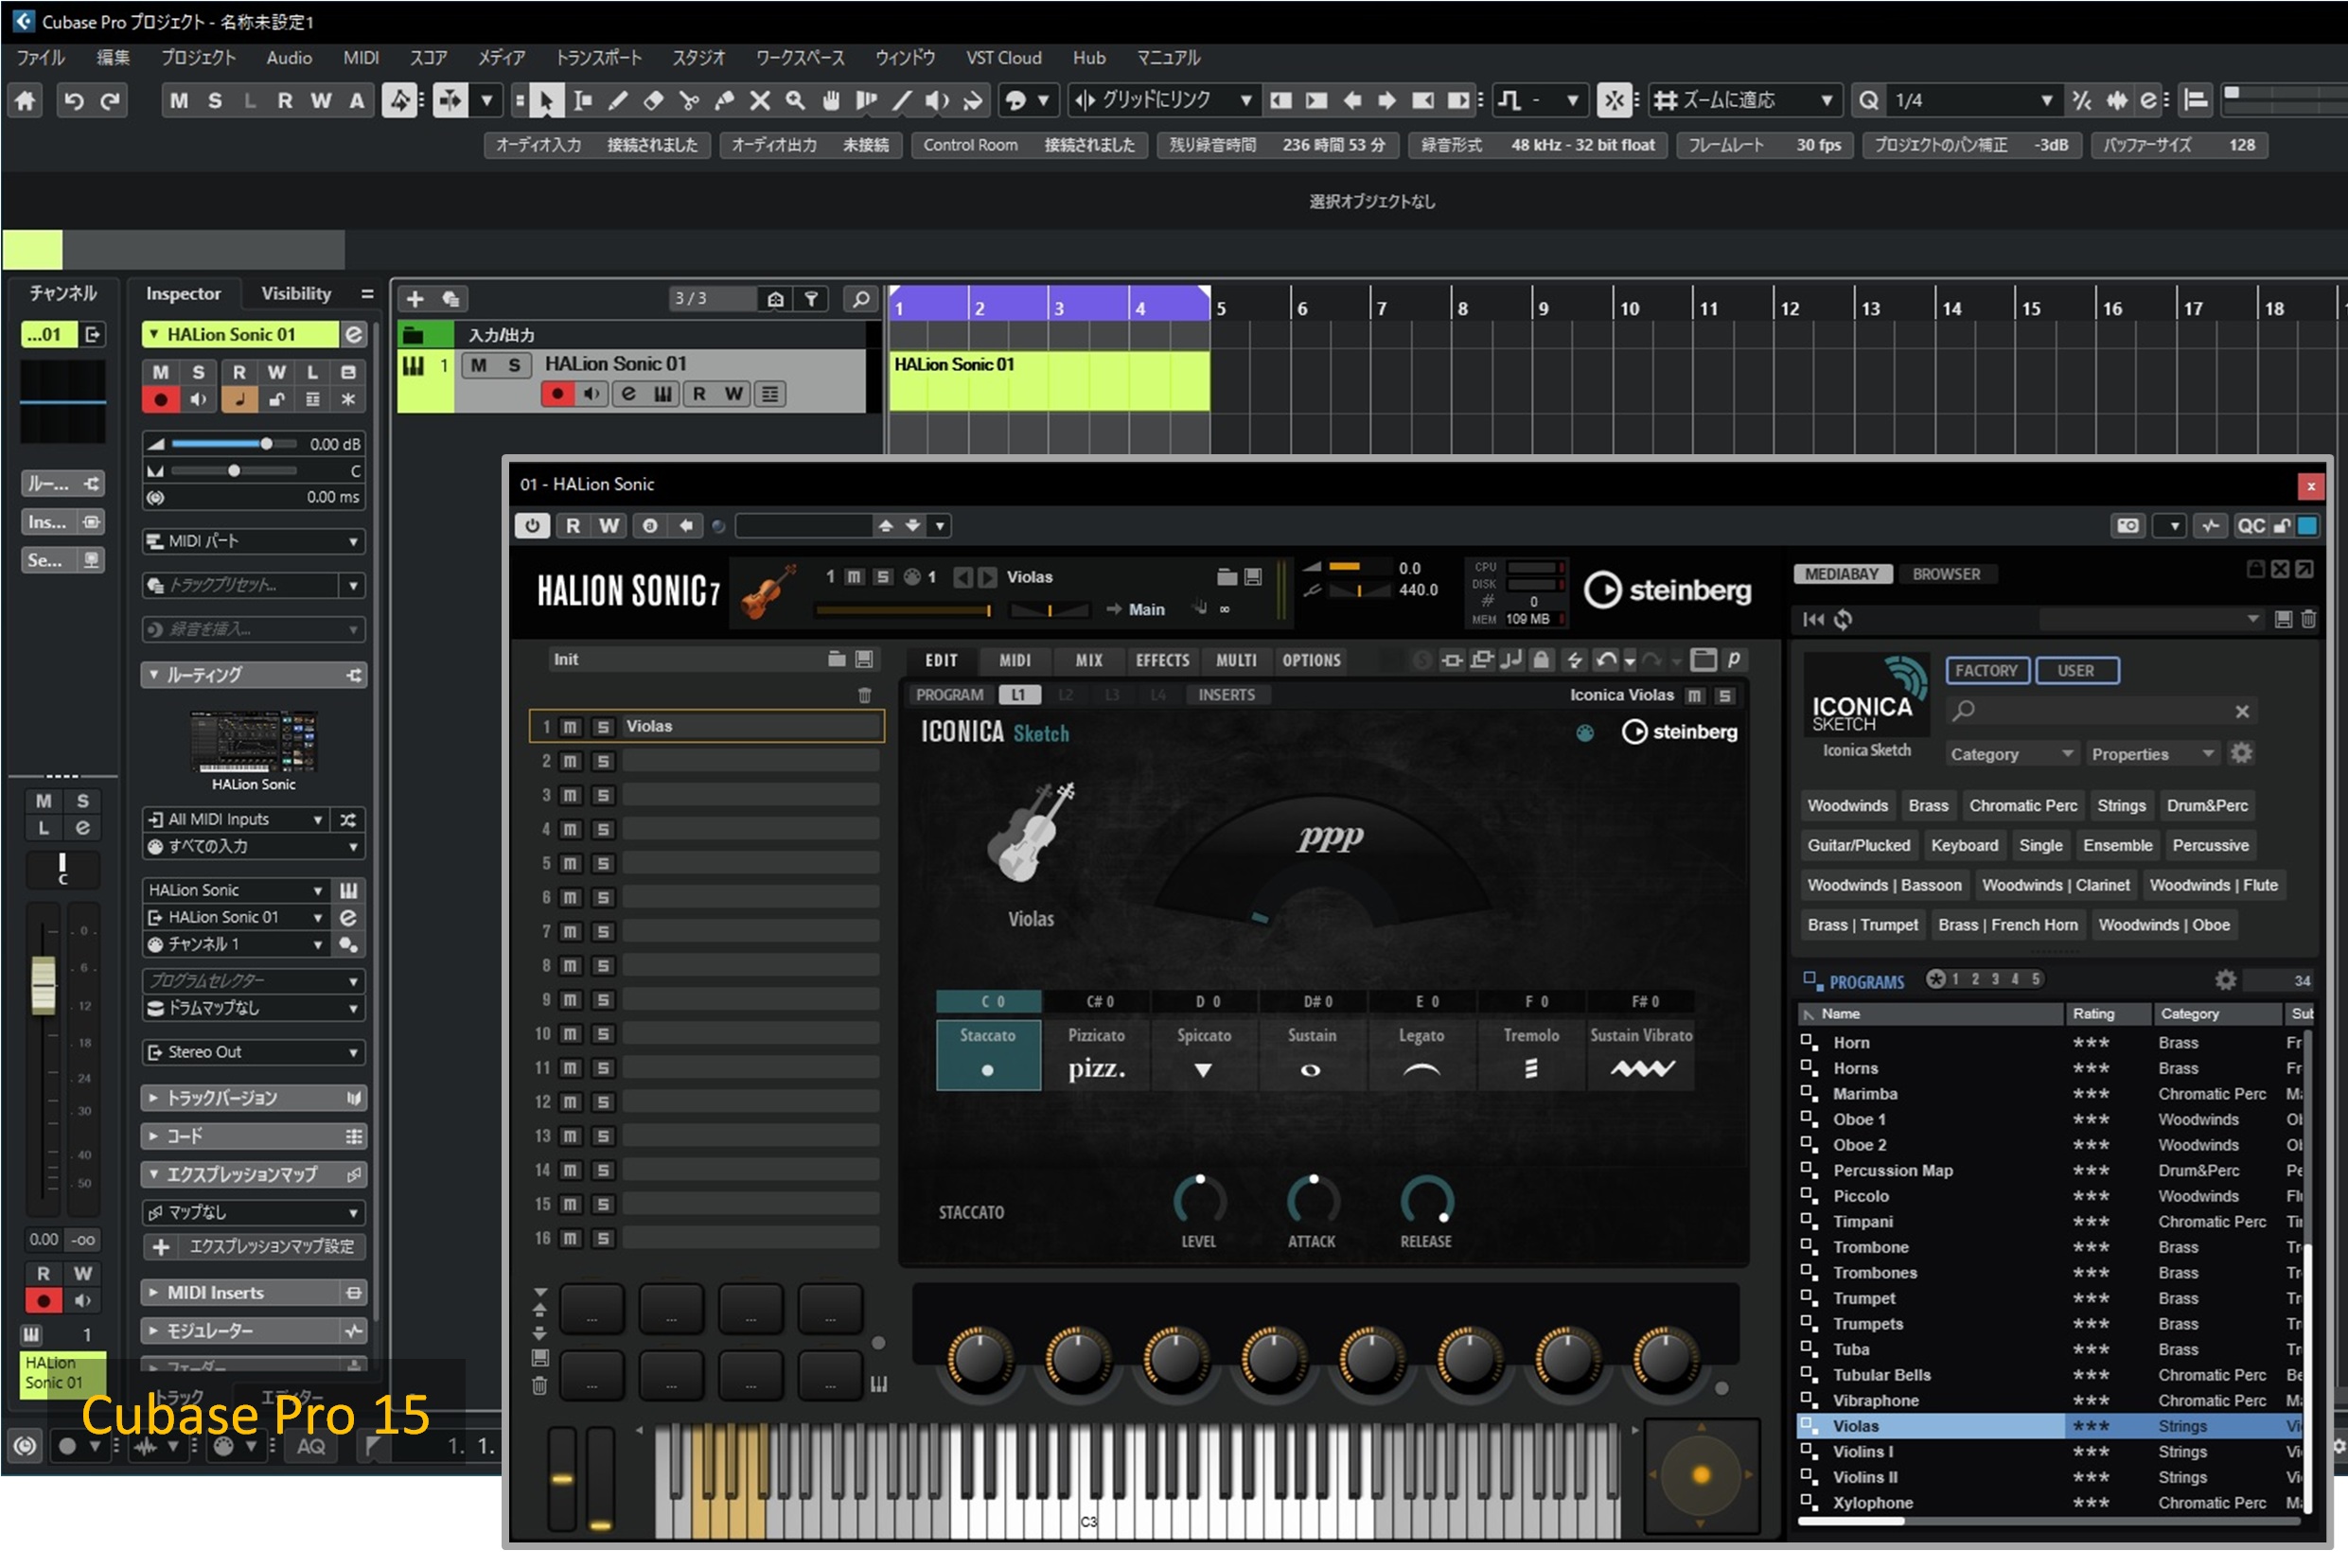Select the Eraser tool in toolbar
Viewport: 2348px width, 1568px height.
coord(653,101)
